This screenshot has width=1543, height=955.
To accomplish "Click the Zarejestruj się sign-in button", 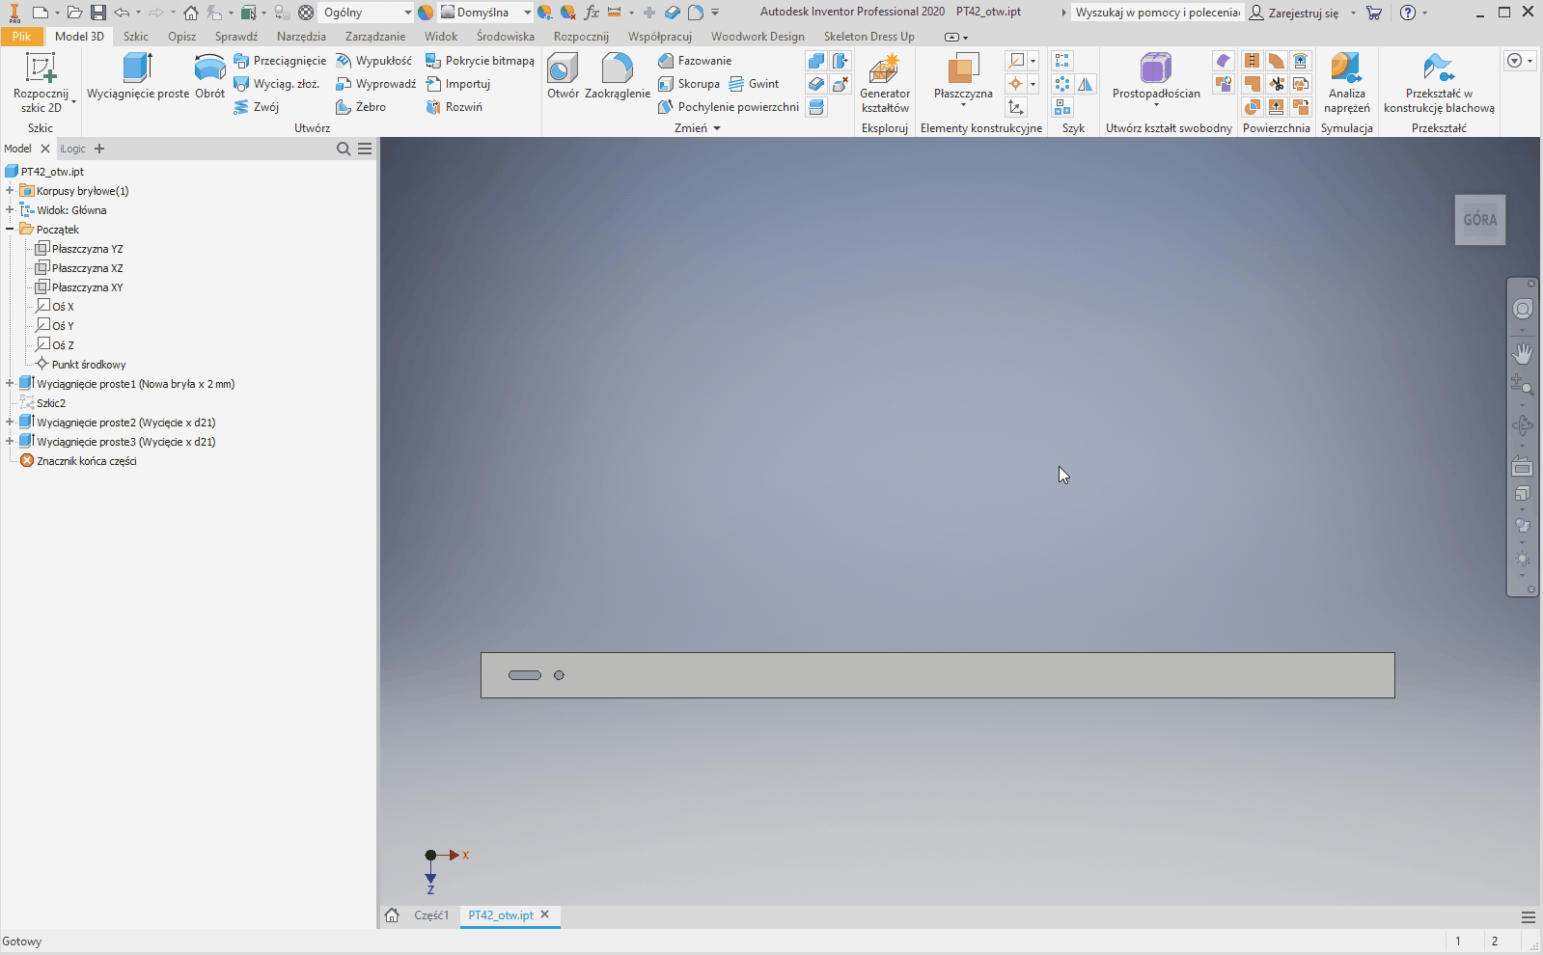I will tap(1294, 13).
